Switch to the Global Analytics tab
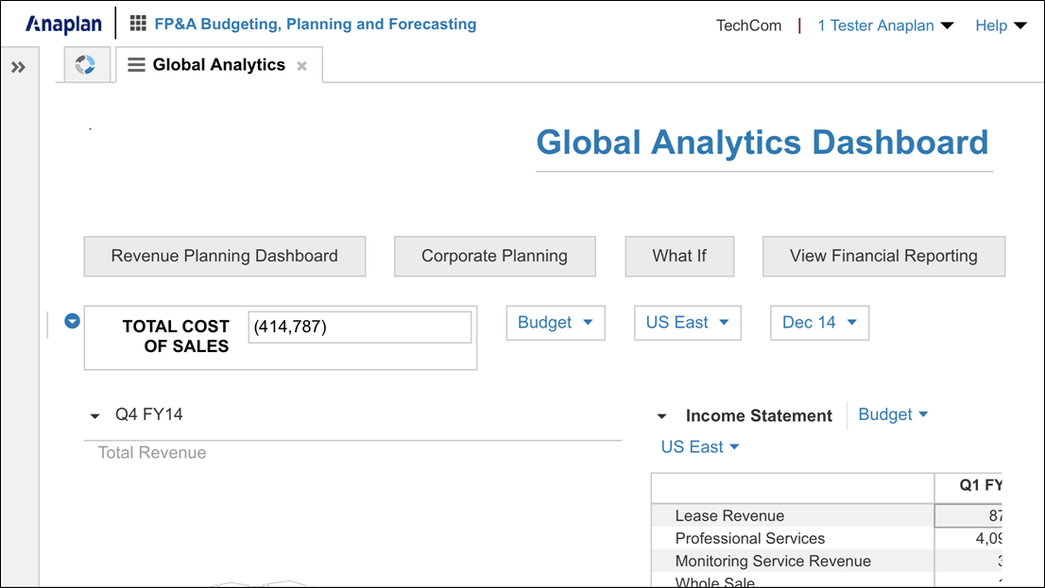 [x=219, y=65]
